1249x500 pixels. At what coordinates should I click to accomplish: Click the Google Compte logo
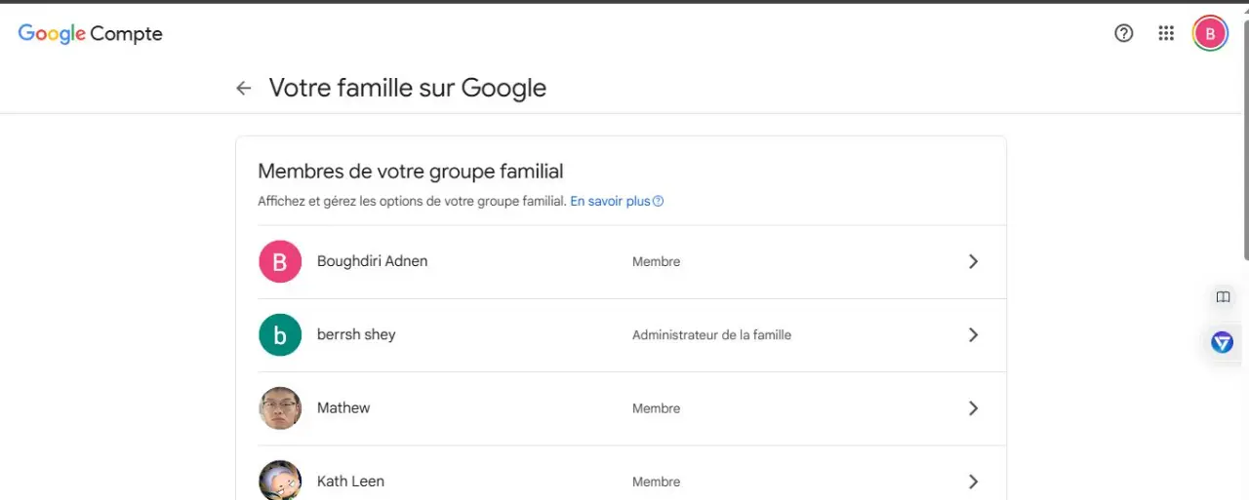(90, 34)
